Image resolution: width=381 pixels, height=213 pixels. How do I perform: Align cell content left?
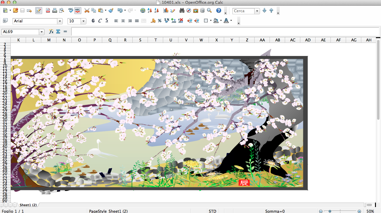[116, 21]
